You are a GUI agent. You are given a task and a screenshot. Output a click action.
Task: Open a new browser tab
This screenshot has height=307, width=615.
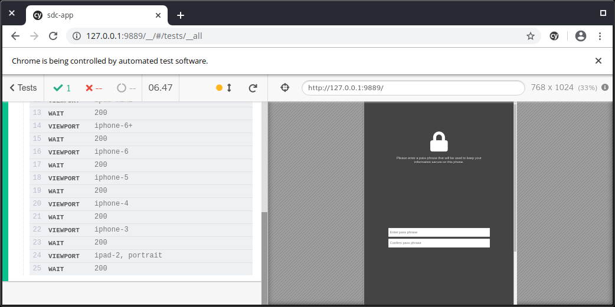pos(181,15)
